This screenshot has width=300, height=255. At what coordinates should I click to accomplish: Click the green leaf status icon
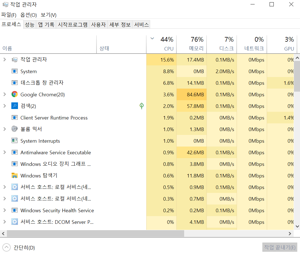click(x=142, y=106)
